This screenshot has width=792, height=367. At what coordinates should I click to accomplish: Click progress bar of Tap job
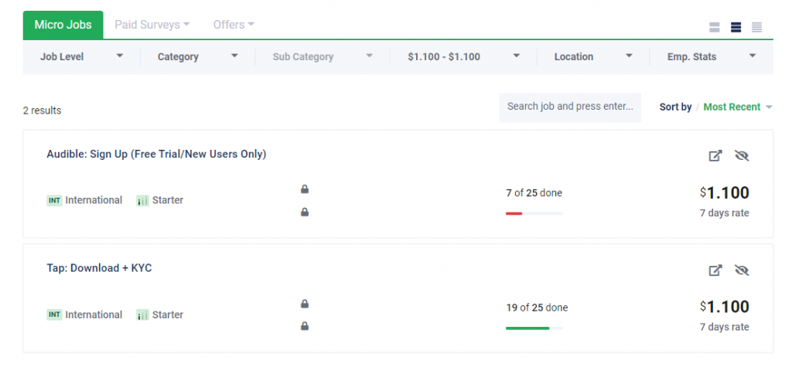tap(534, 328)
